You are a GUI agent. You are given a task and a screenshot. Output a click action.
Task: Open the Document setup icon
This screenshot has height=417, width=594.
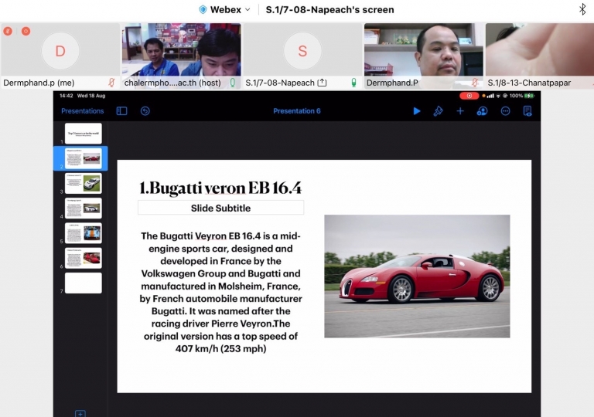tap(527, 111)
